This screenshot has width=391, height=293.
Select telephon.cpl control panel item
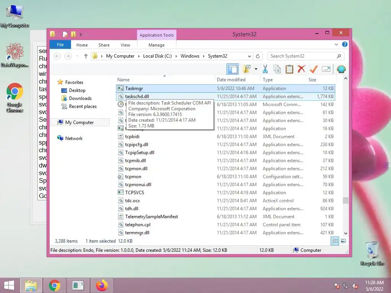[x=225, y=224]
